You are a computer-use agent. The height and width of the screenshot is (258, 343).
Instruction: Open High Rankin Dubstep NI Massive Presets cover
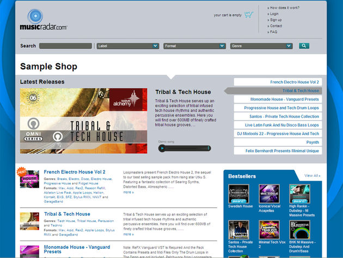299,194
